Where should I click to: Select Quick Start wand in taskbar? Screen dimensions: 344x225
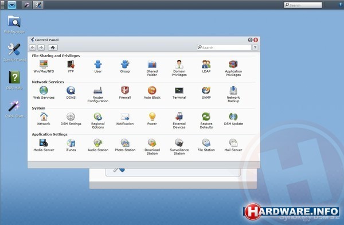click(x=27, y=5)
